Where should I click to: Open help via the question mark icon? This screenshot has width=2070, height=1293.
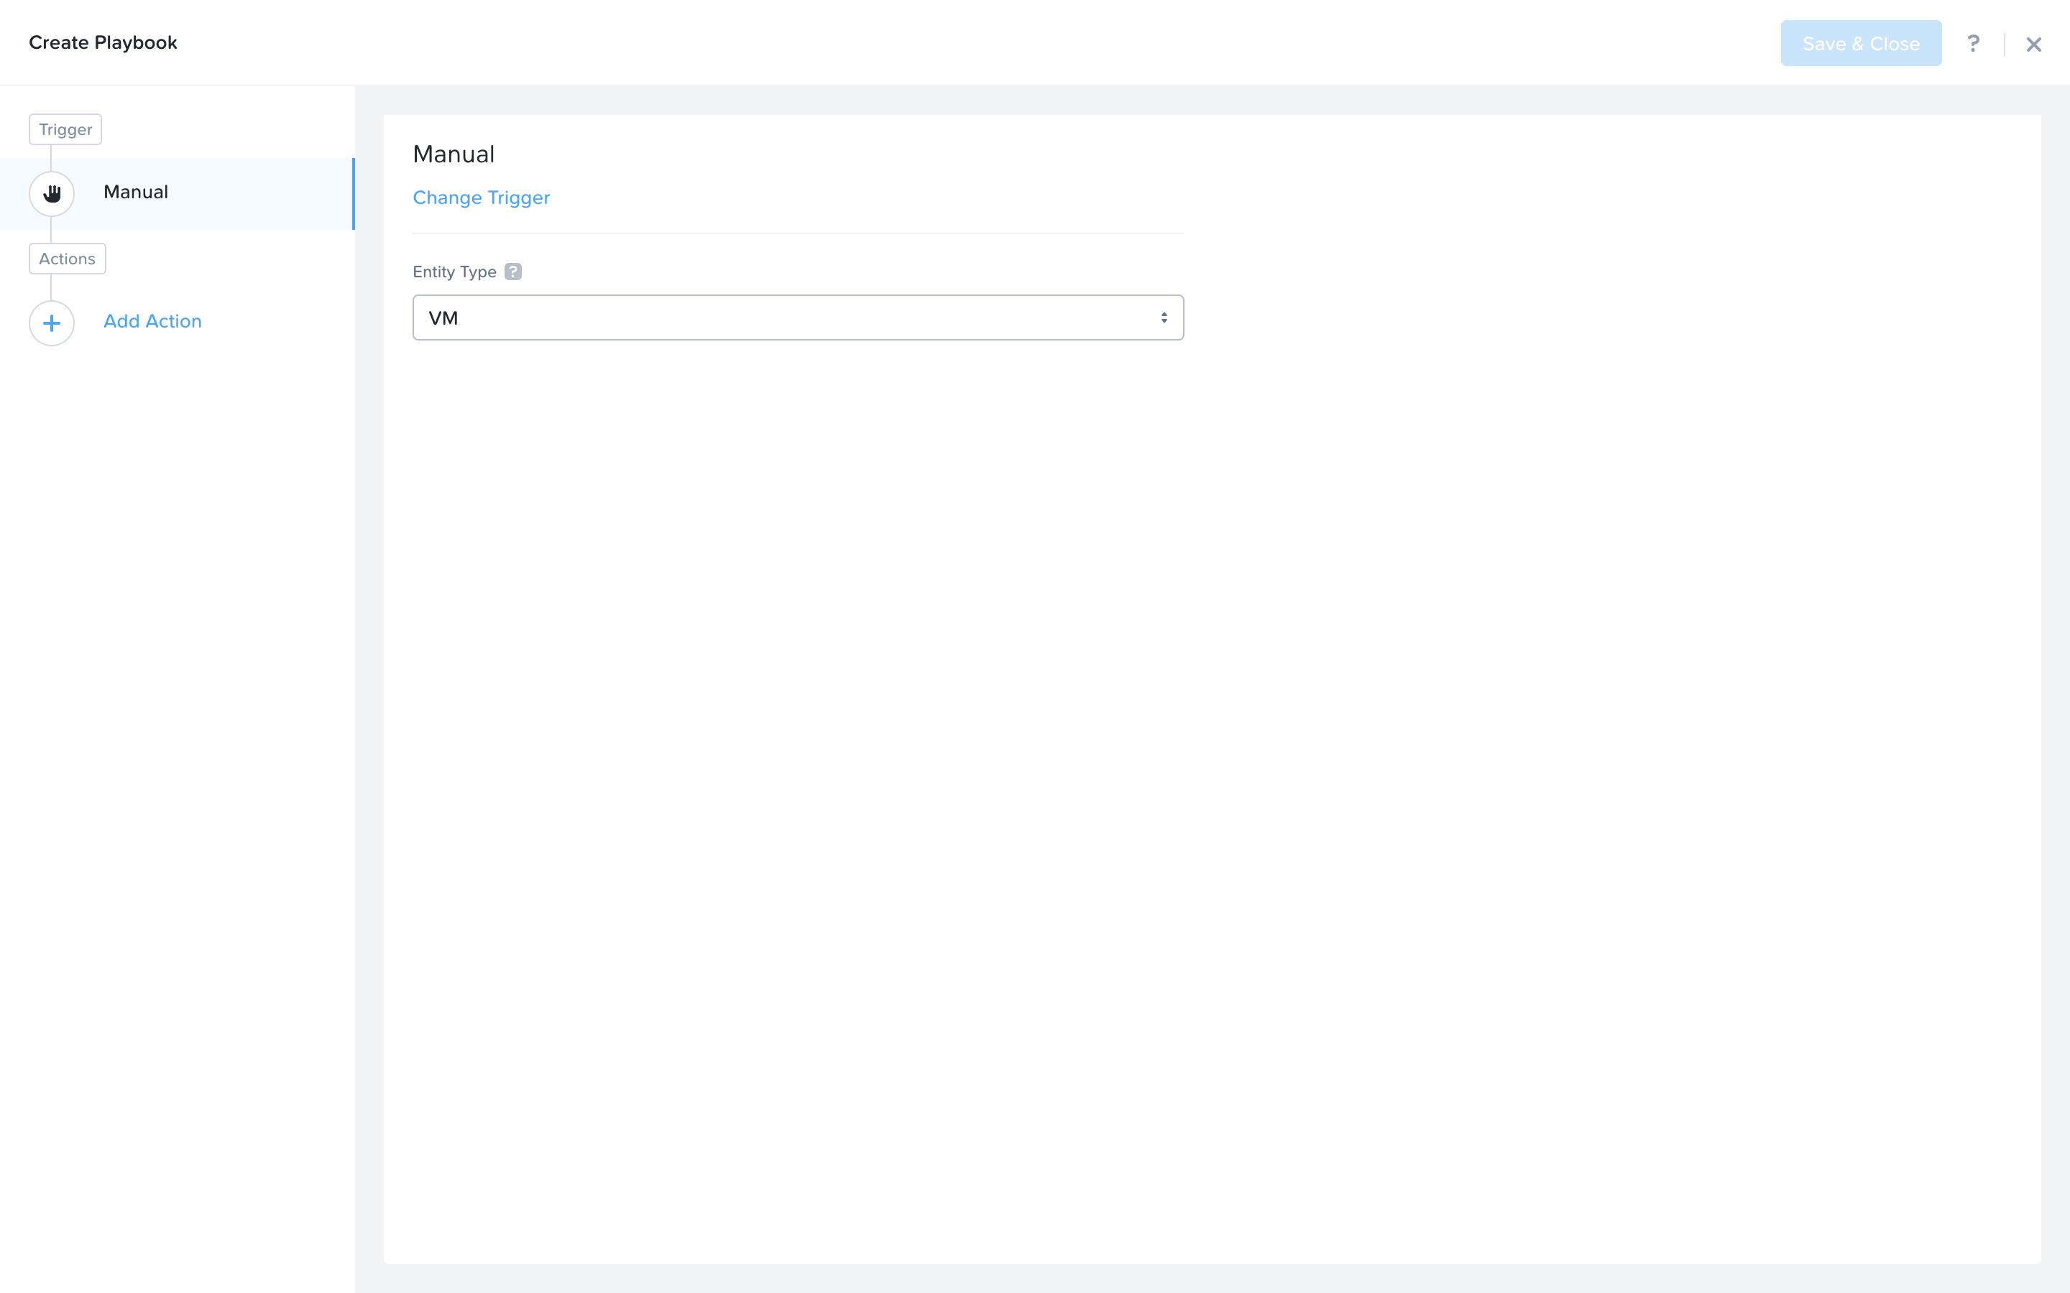point(1974,44)
